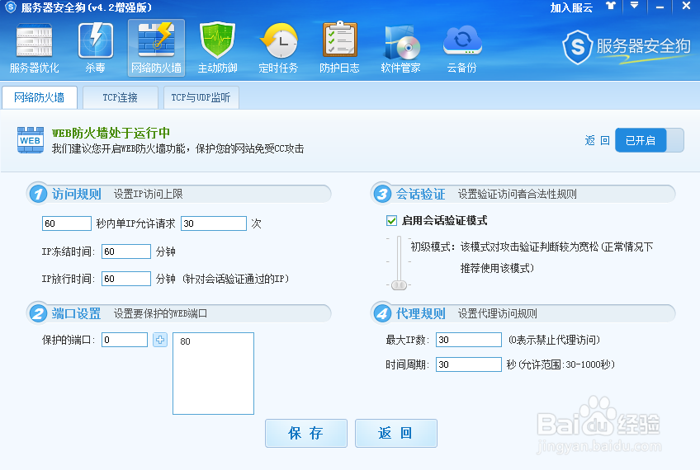Image resolution: width=700 pixels, height=470 pixels.
Task: Click the session verification mode slider handle
Action: coord(399,285)
